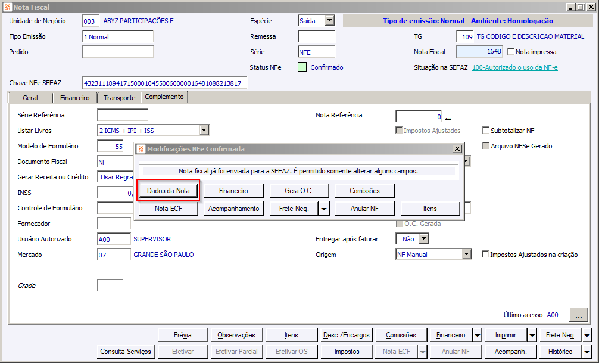The image size is (599, 363).
Task: Click the Nota ECF button in the dialog
Action: tap(169, 209)
